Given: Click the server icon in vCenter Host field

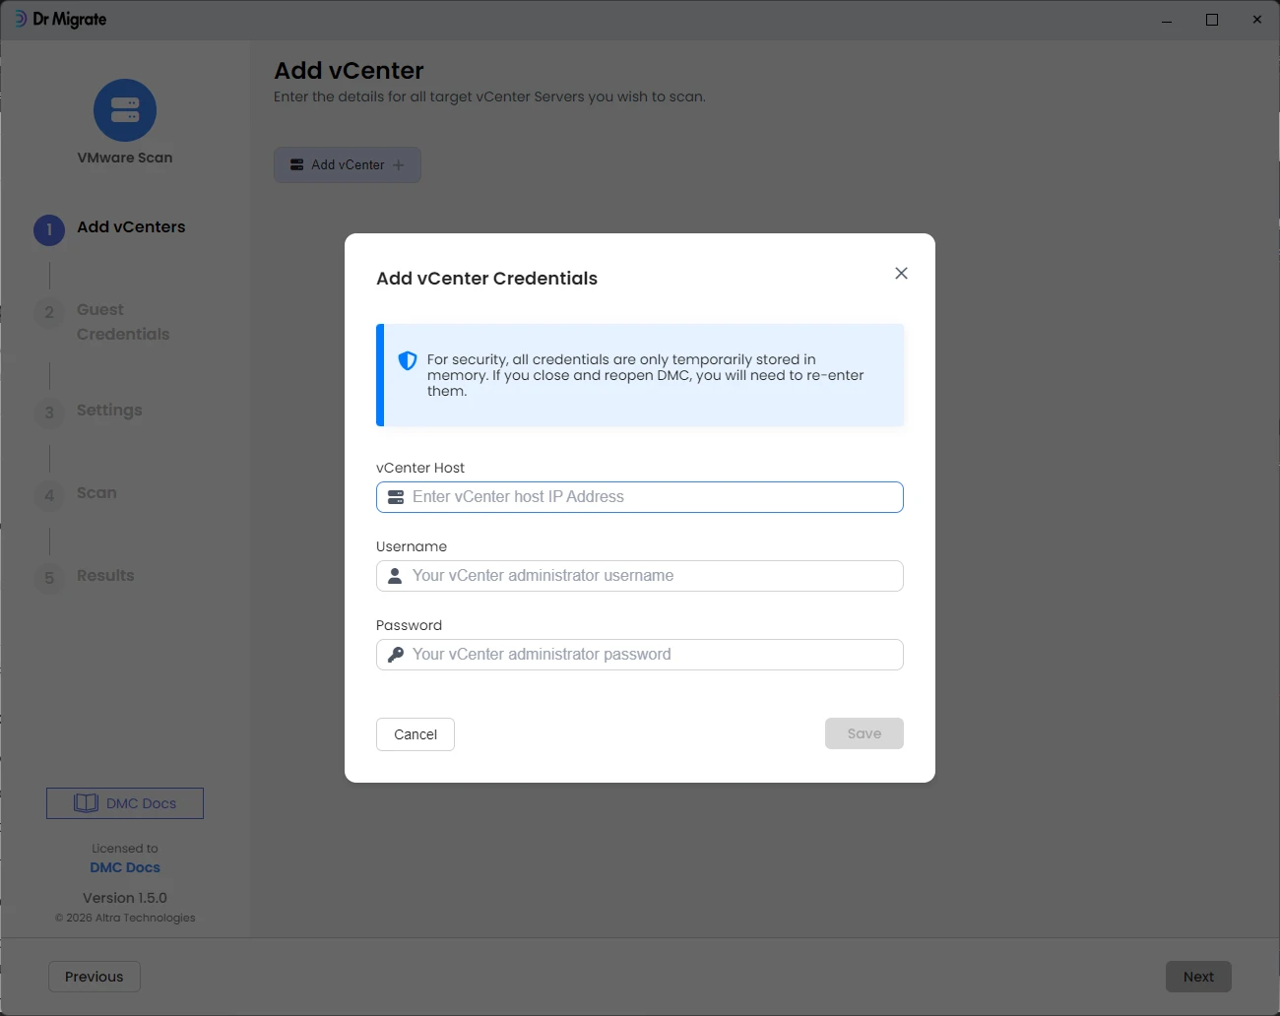Looking at the screenshot, I should (x=396, y=497).
